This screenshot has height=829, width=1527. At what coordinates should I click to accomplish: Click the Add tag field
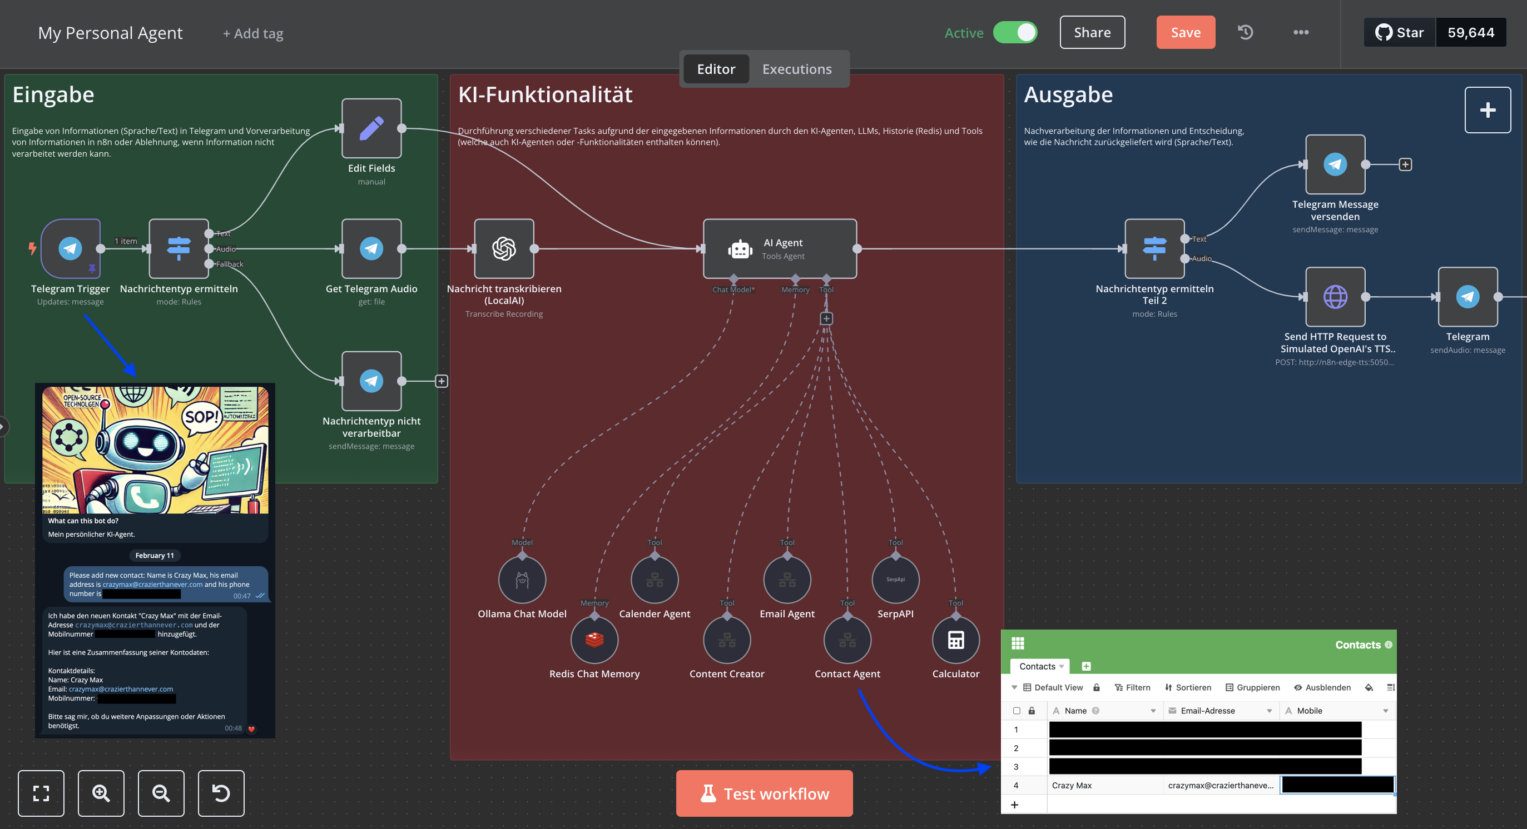click(x=253, y=33)
